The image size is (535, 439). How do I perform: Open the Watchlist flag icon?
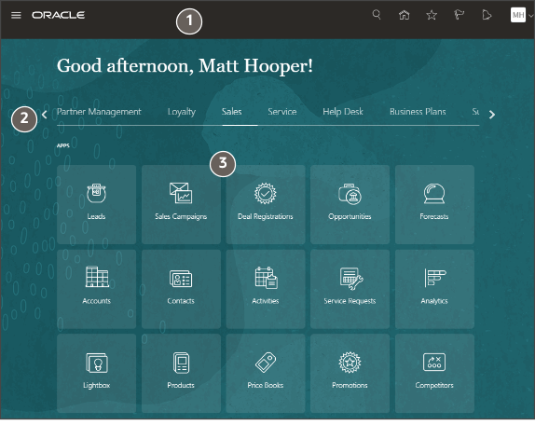[x=459, y=15]
